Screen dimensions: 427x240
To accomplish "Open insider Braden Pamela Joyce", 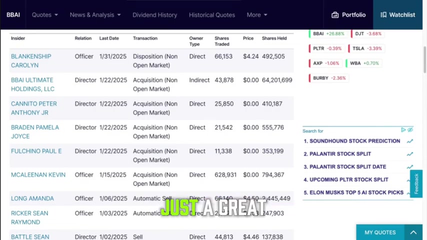I will 35,132.
